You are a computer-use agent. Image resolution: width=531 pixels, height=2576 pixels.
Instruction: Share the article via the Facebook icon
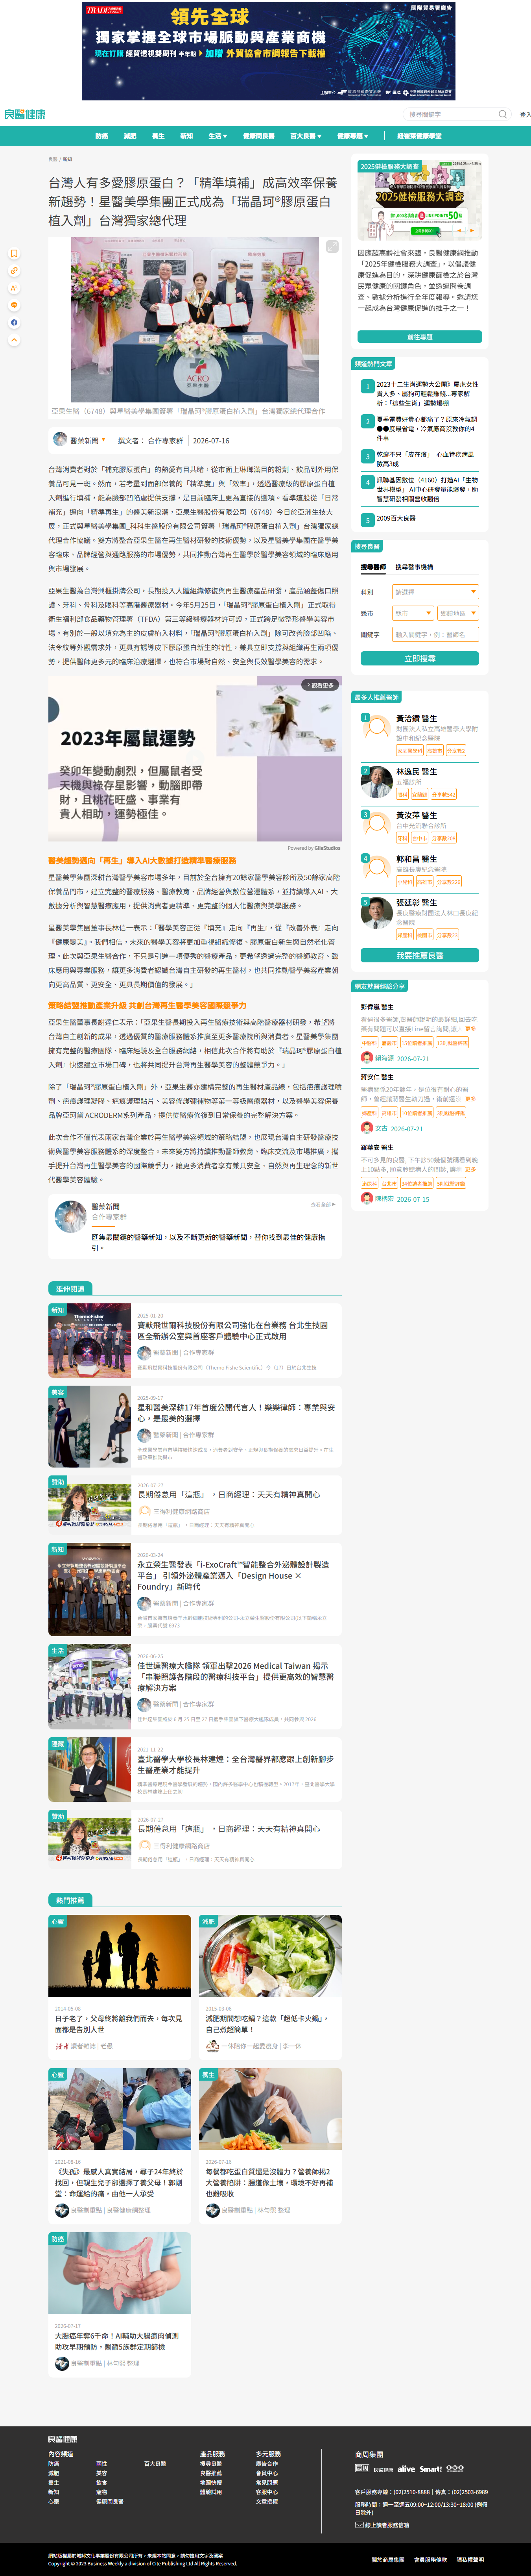coord(14,322)
